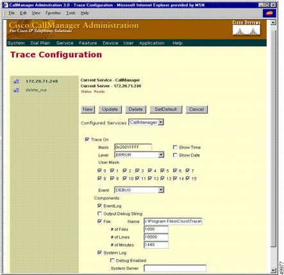Toggle the File component checkbox

tap(99, 221)
